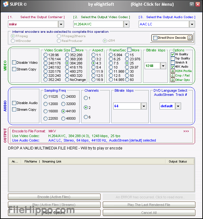Check the Top Quality option

173,58
